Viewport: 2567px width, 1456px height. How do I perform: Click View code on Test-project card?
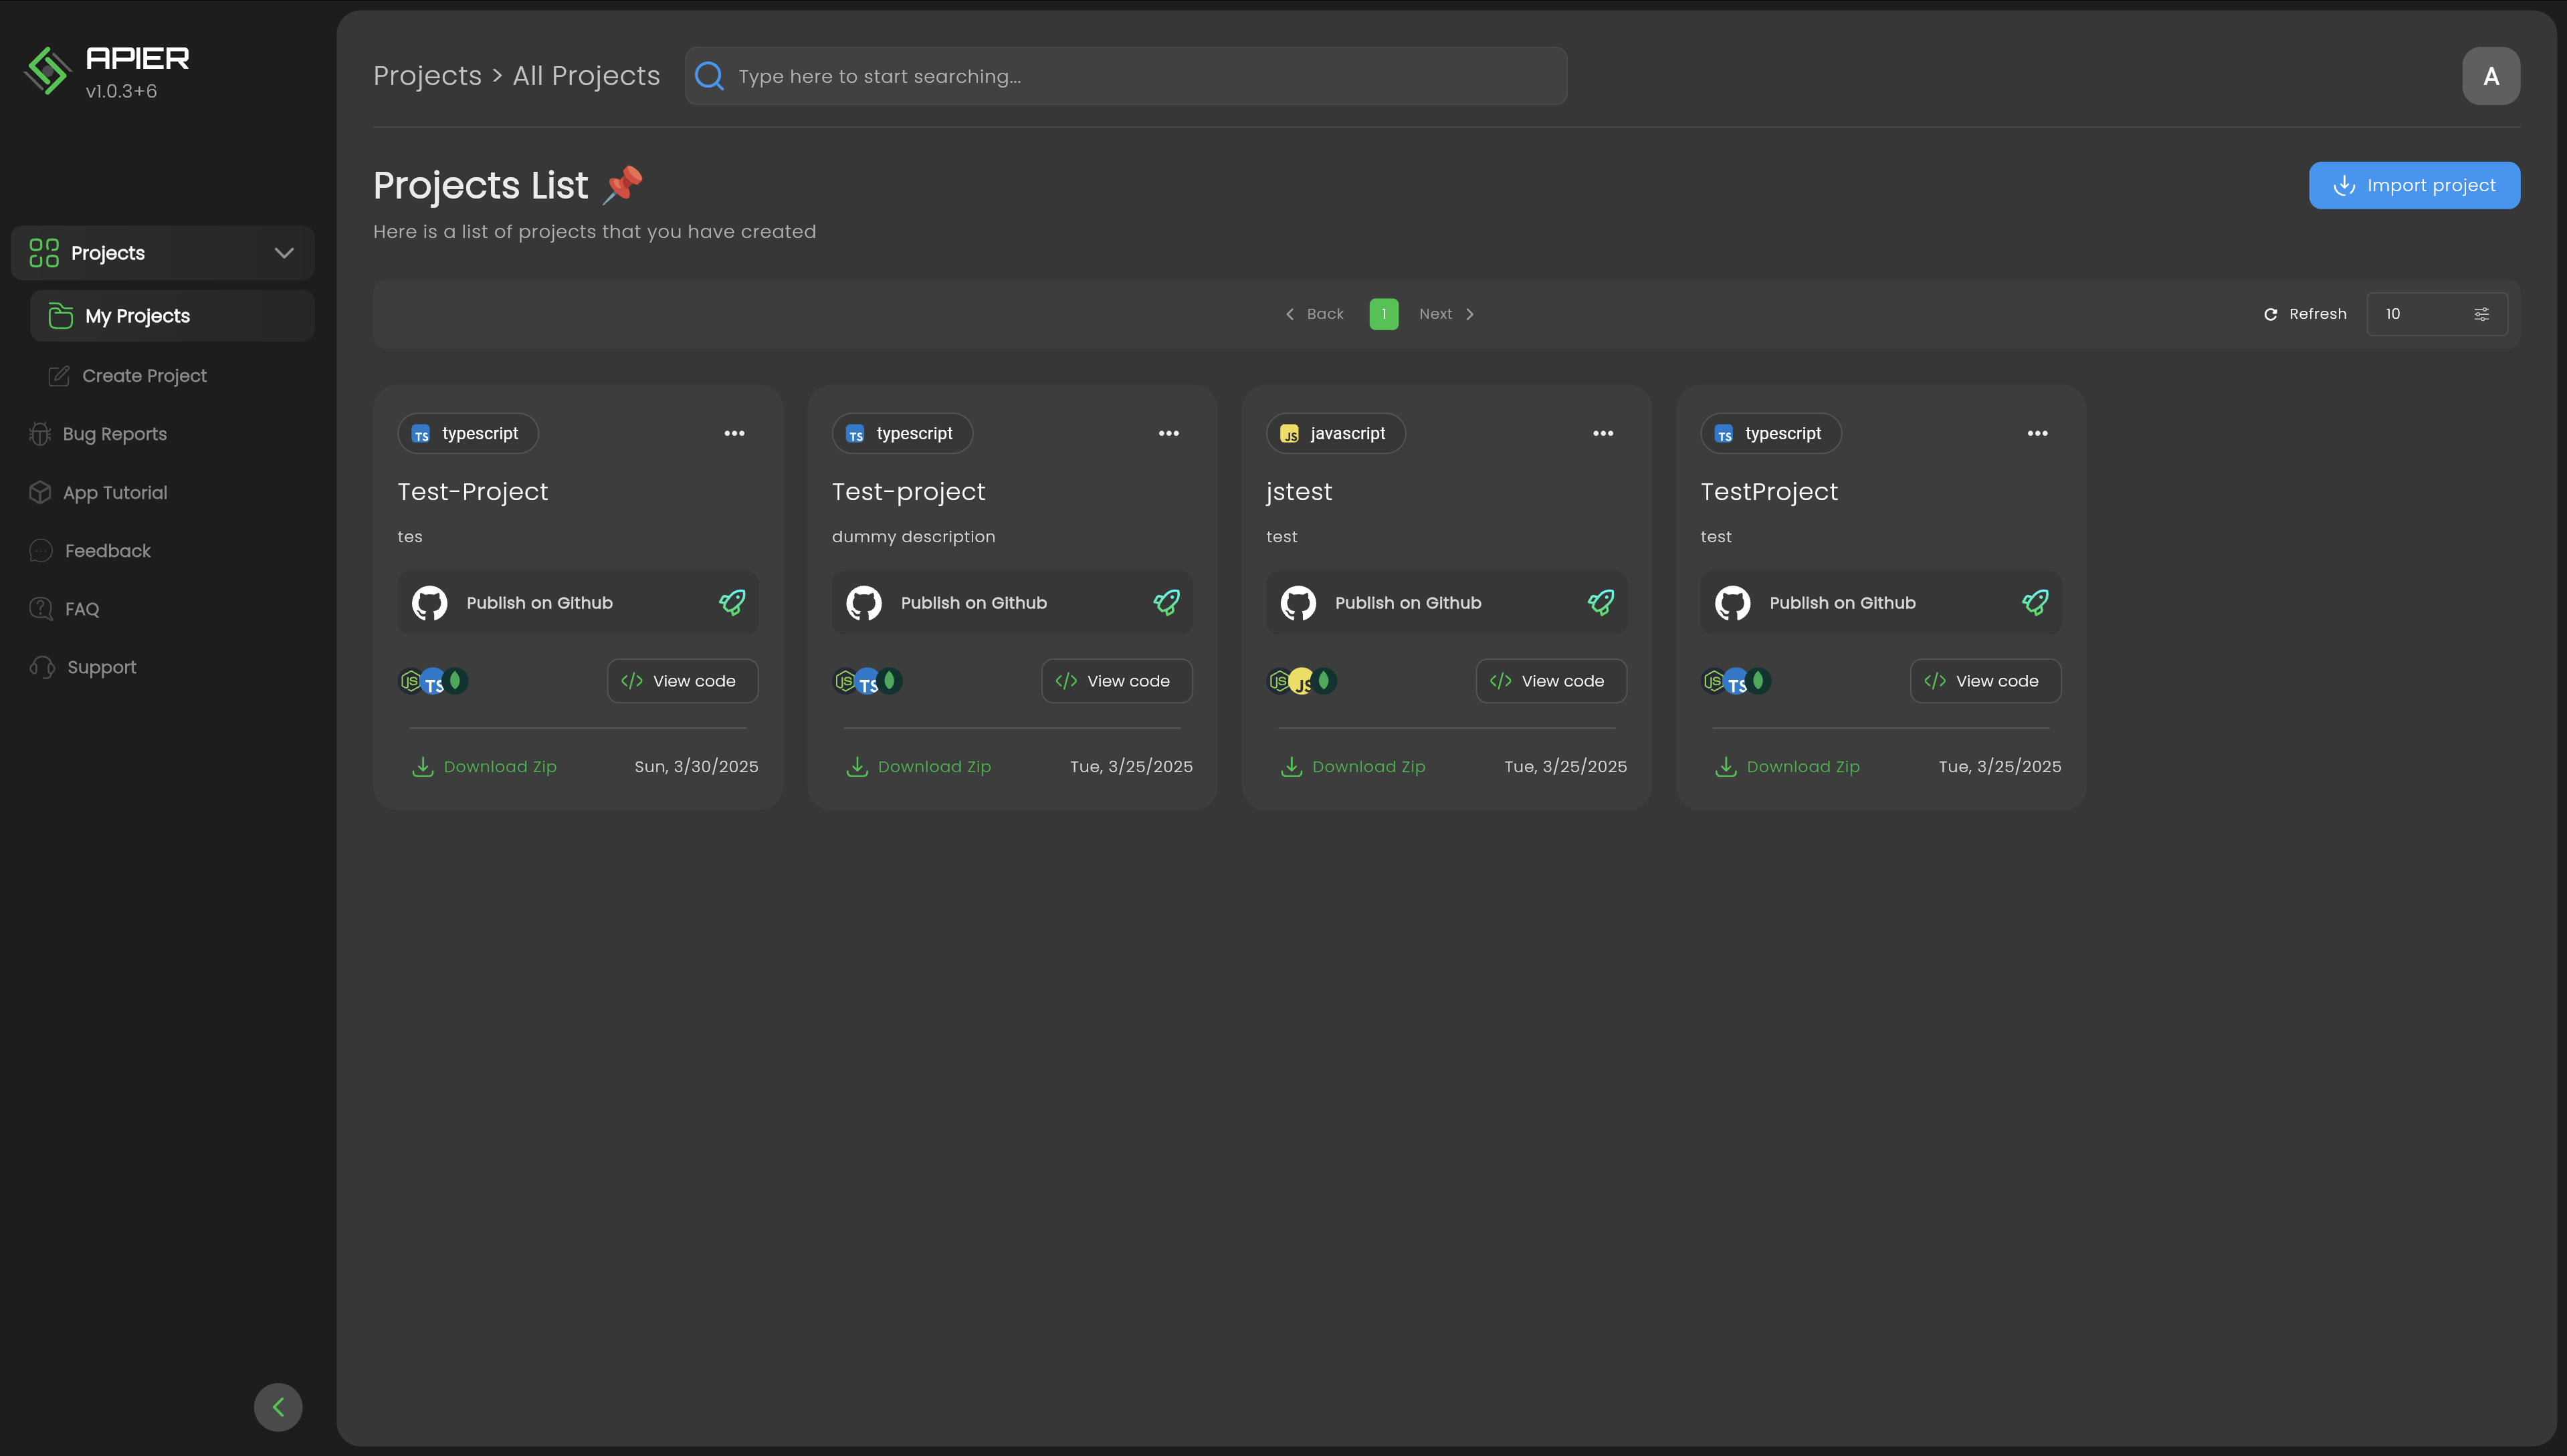[1116, 681]
